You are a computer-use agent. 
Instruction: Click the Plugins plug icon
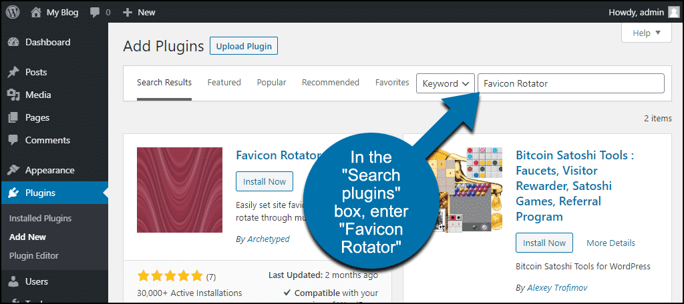coord(13,193)
